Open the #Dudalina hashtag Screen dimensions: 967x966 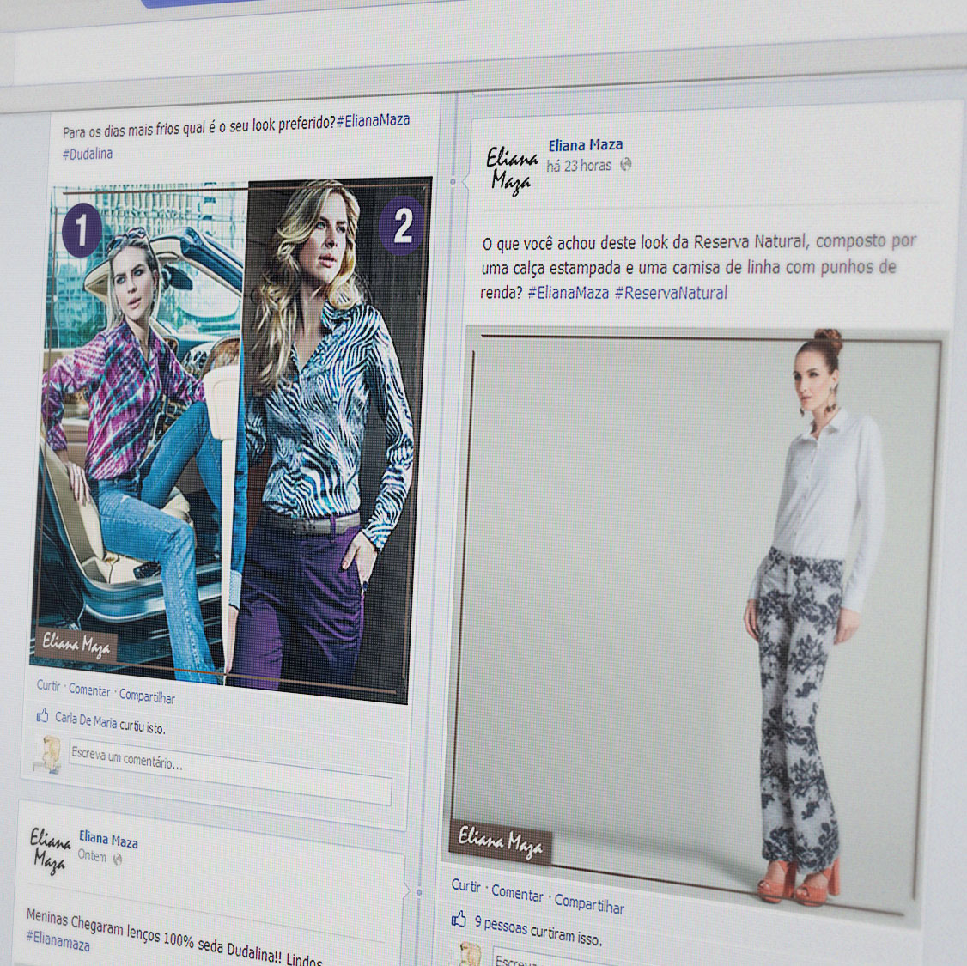pyautogui.click(x=87, y=154)
